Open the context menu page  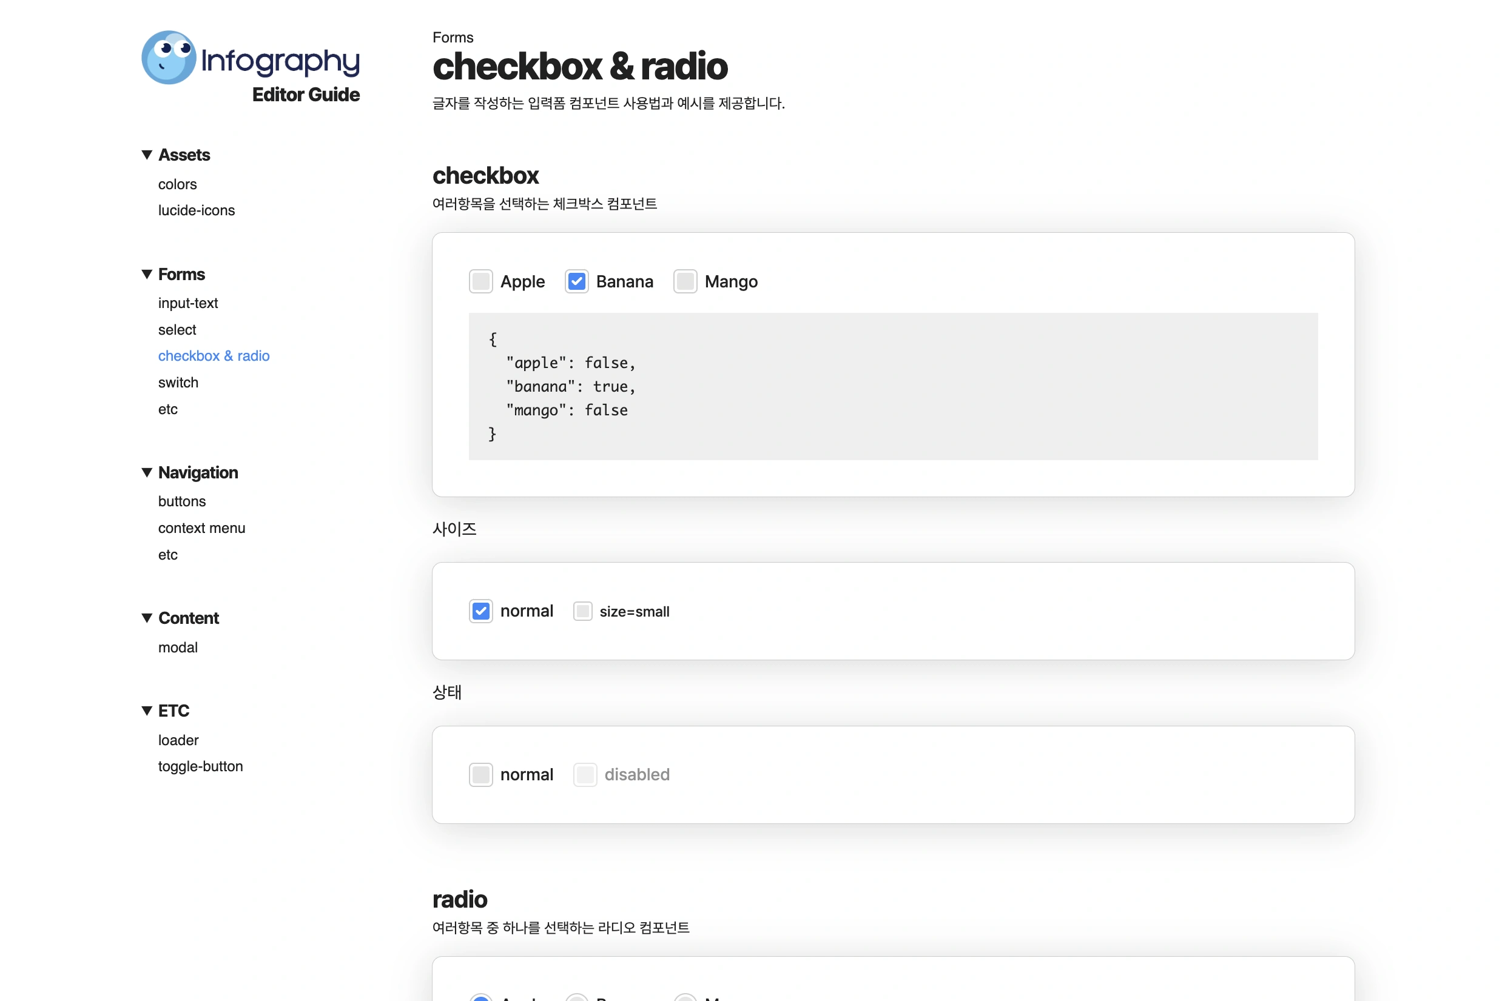tap(202, 529)
